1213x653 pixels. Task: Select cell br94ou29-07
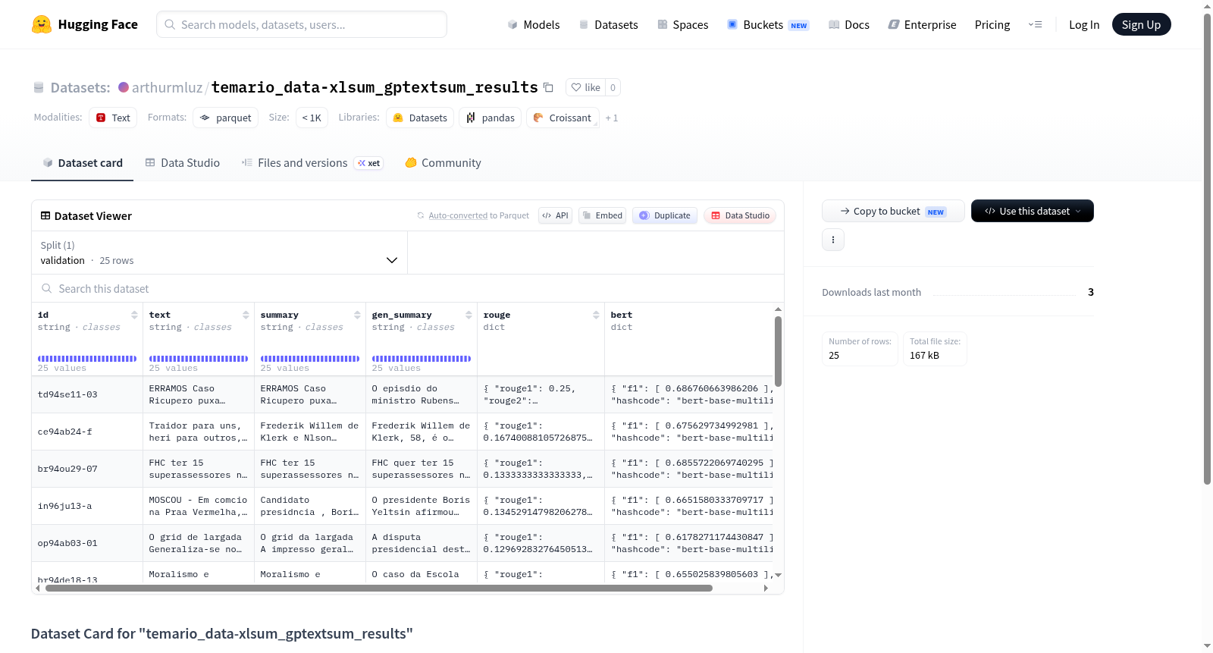click(87, 469)
